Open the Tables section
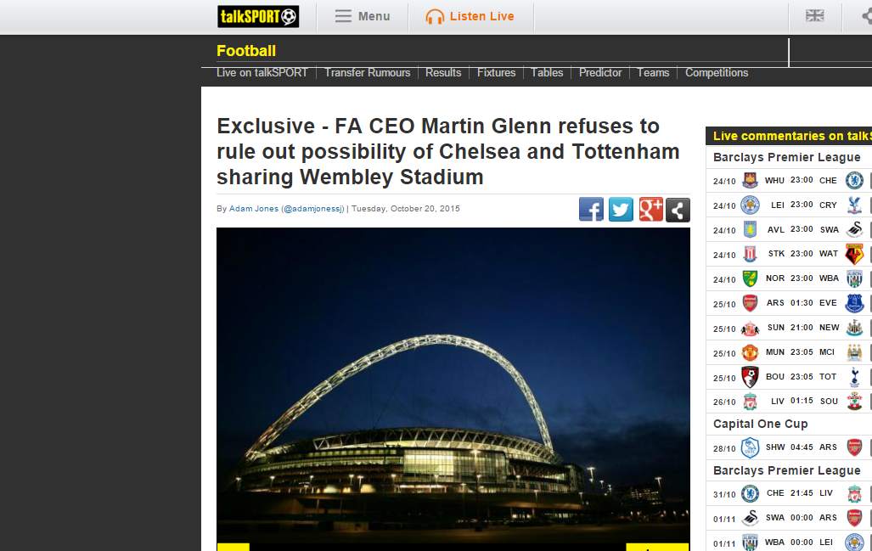 click(x=547, y=73)
